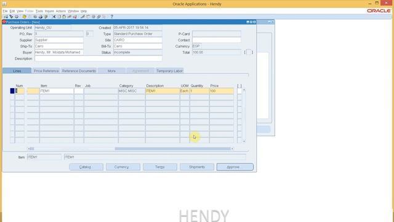Click the Close Form toolbar icon

click(x=46, y=17)
